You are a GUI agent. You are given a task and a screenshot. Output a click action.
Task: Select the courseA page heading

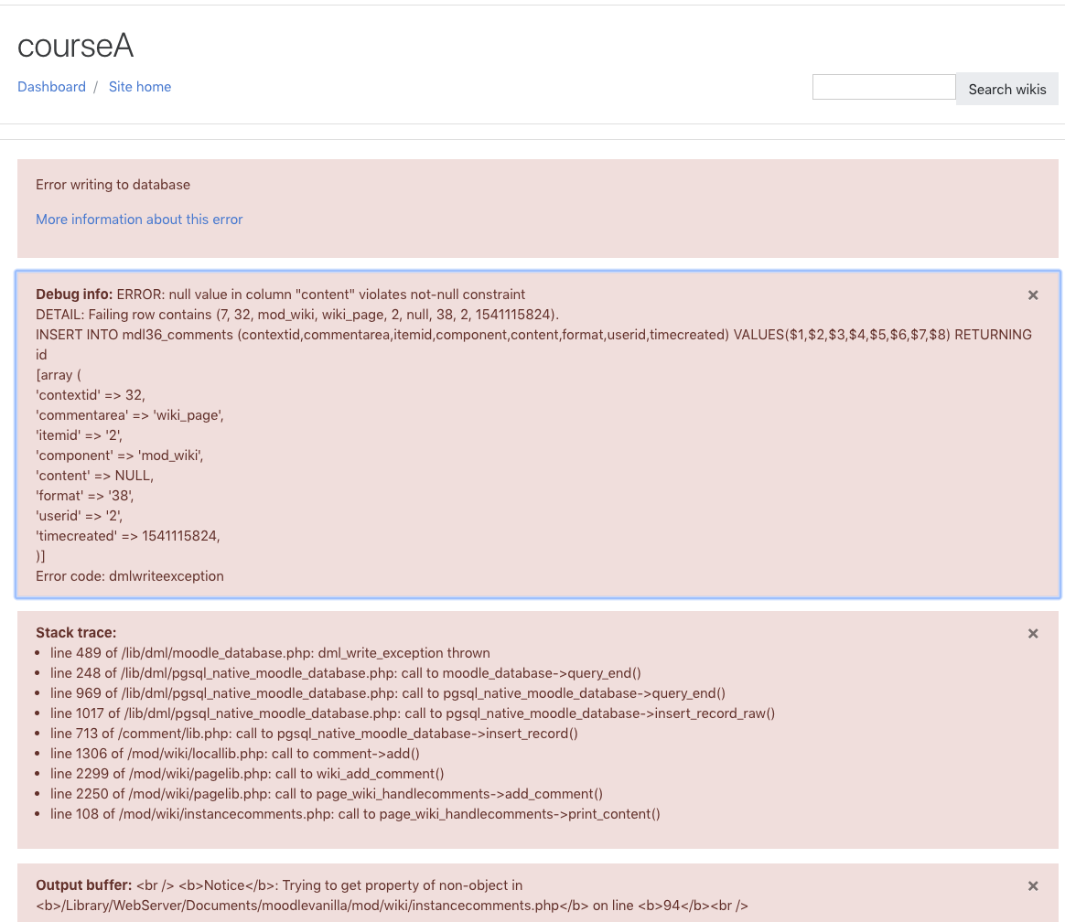tap(75, 46)
